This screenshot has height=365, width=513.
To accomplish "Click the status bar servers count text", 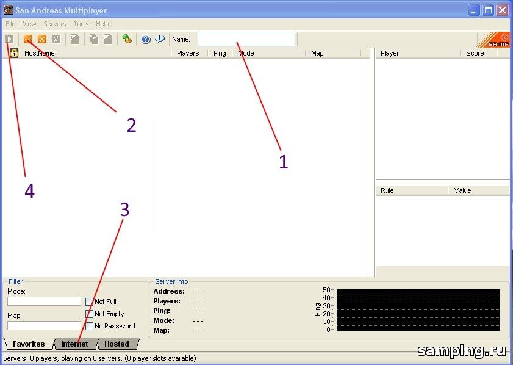I will coord(100,358).
